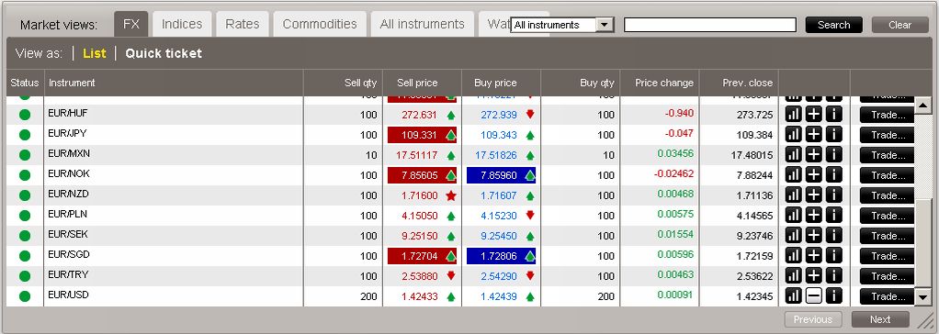The height and width of the screenshot is (334, 939).
Task: Switch to the Rates tab
Action: click(x=243, y=24)
